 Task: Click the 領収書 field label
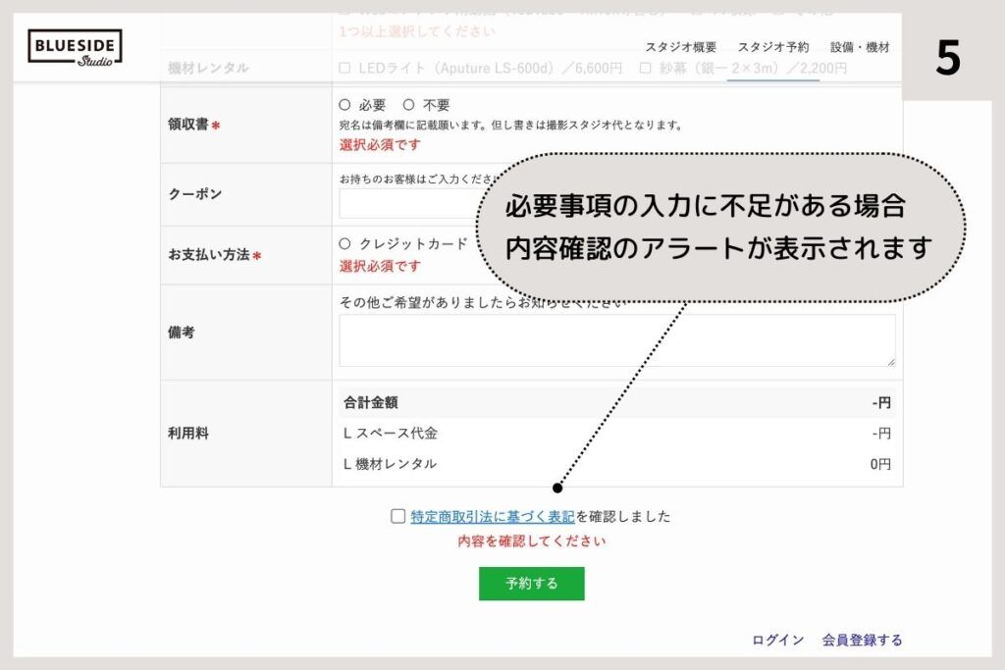(188, 125)
